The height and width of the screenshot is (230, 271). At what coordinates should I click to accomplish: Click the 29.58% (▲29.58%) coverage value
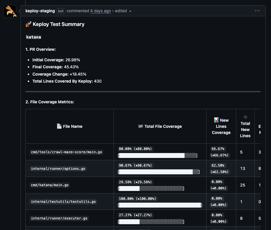point(135,182)
